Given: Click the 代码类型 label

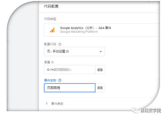Looking at the screenshot, I should click(x=50, y=19).
